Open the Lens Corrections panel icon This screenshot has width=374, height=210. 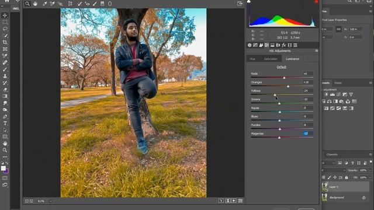click(278, 45)
